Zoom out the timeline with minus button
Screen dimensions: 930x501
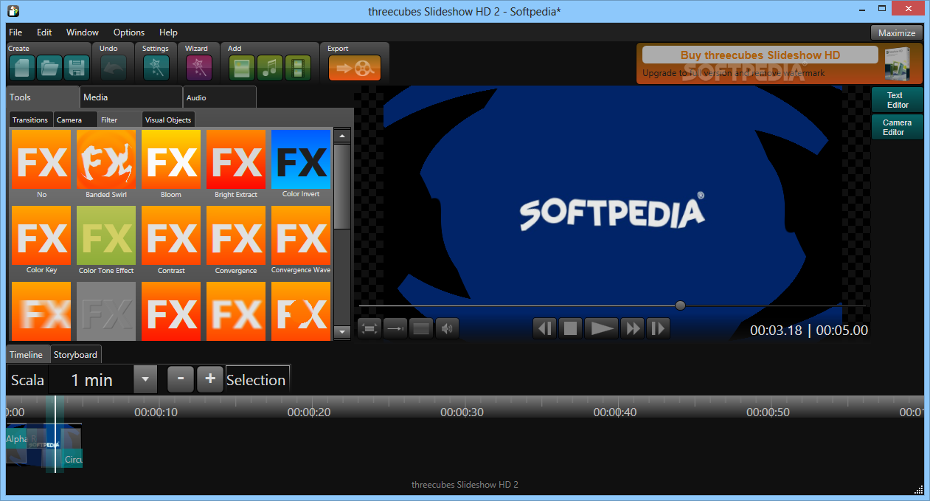coord(181,379)
